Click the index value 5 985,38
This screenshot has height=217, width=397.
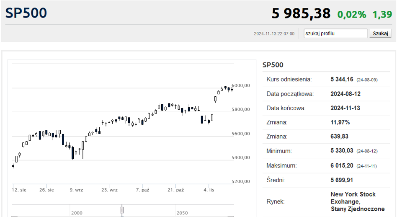pyautogui.click(x=301, y=13)
